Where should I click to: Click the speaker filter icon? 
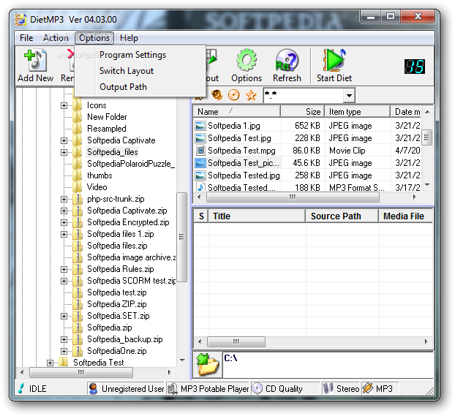pos(217,95)
